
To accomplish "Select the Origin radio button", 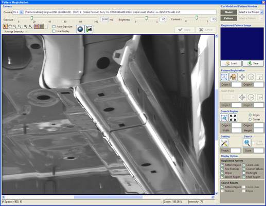I will 250,115.
